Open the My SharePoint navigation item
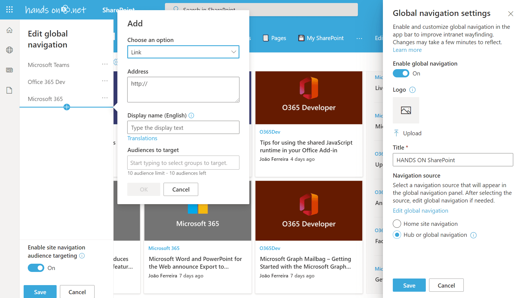The image size is (522, 298). [321, 38]
